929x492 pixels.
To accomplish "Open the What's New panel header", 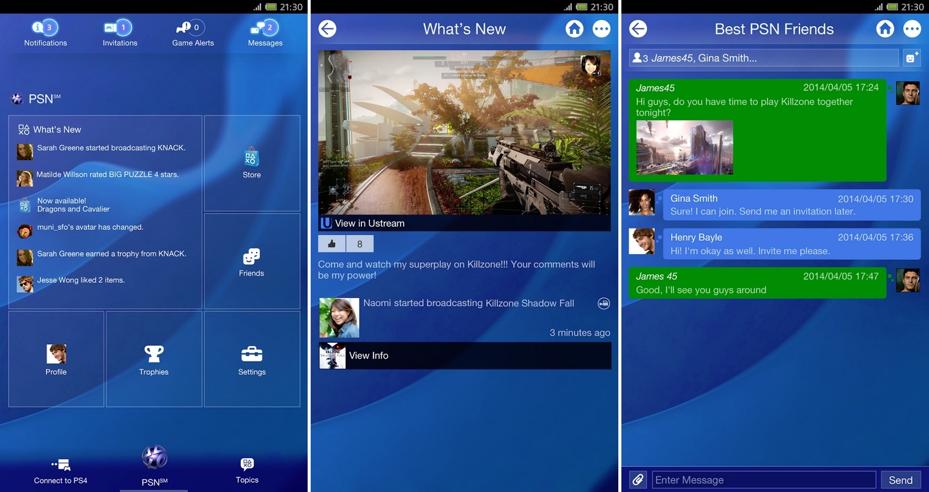I will point(50,130).
